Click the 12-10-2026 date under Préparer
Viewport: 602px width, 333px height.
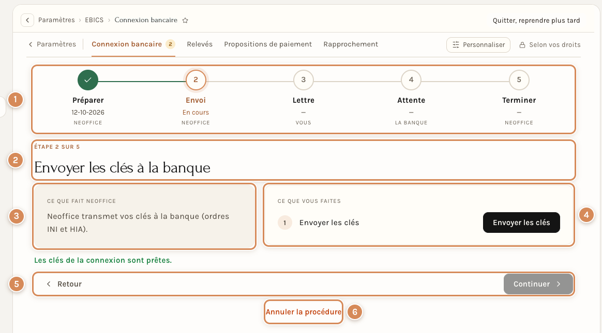pos(88,112)
